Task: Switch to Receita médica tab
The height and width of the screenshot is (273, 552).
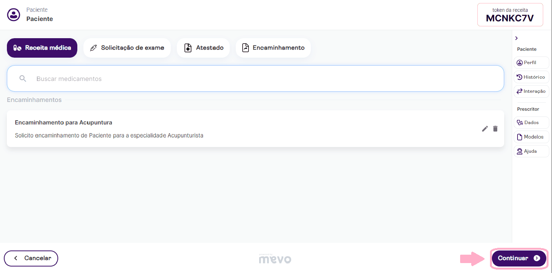Action: 42,48
